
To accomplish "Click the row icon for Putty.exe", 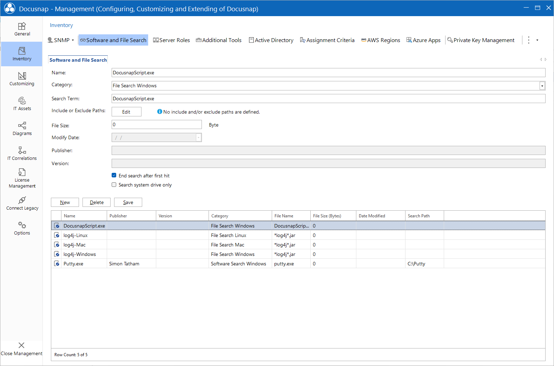I will tap(57, 264).
